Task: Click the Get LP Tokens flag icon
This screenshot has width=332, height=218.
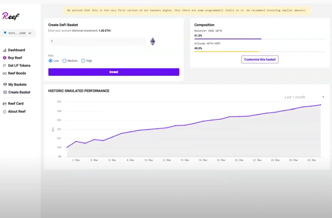Action: tap(5, 66)
